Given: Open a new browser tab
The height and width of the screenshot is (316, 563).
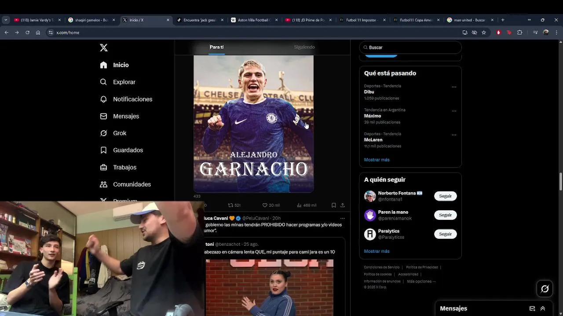Looking at the screenshot, I should pyautogui.click(x=503, y=20).
